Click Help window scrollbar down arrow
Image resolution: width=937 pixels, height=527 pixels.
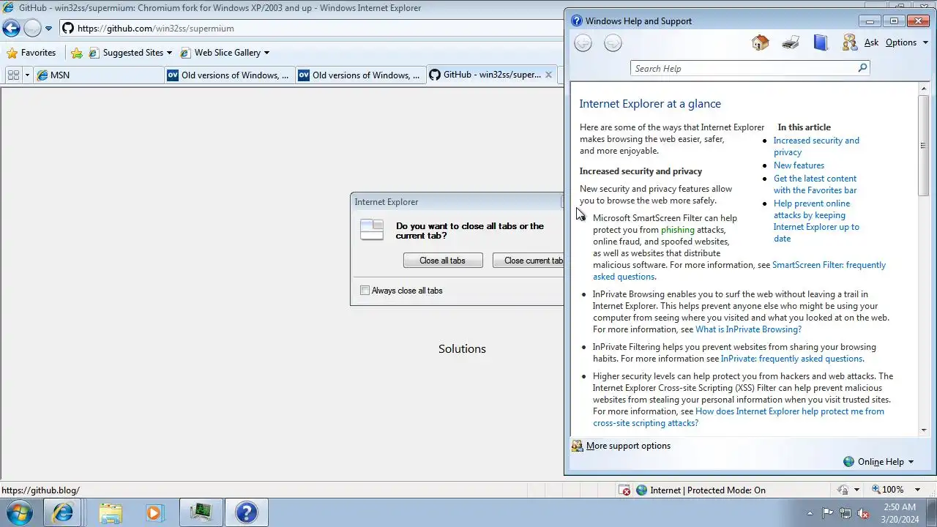(x=923, y=430)
